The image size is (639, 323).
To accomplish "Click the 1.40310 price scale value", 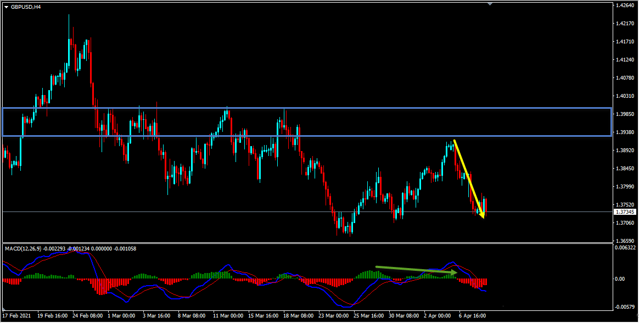I will (x=625, y=96).
